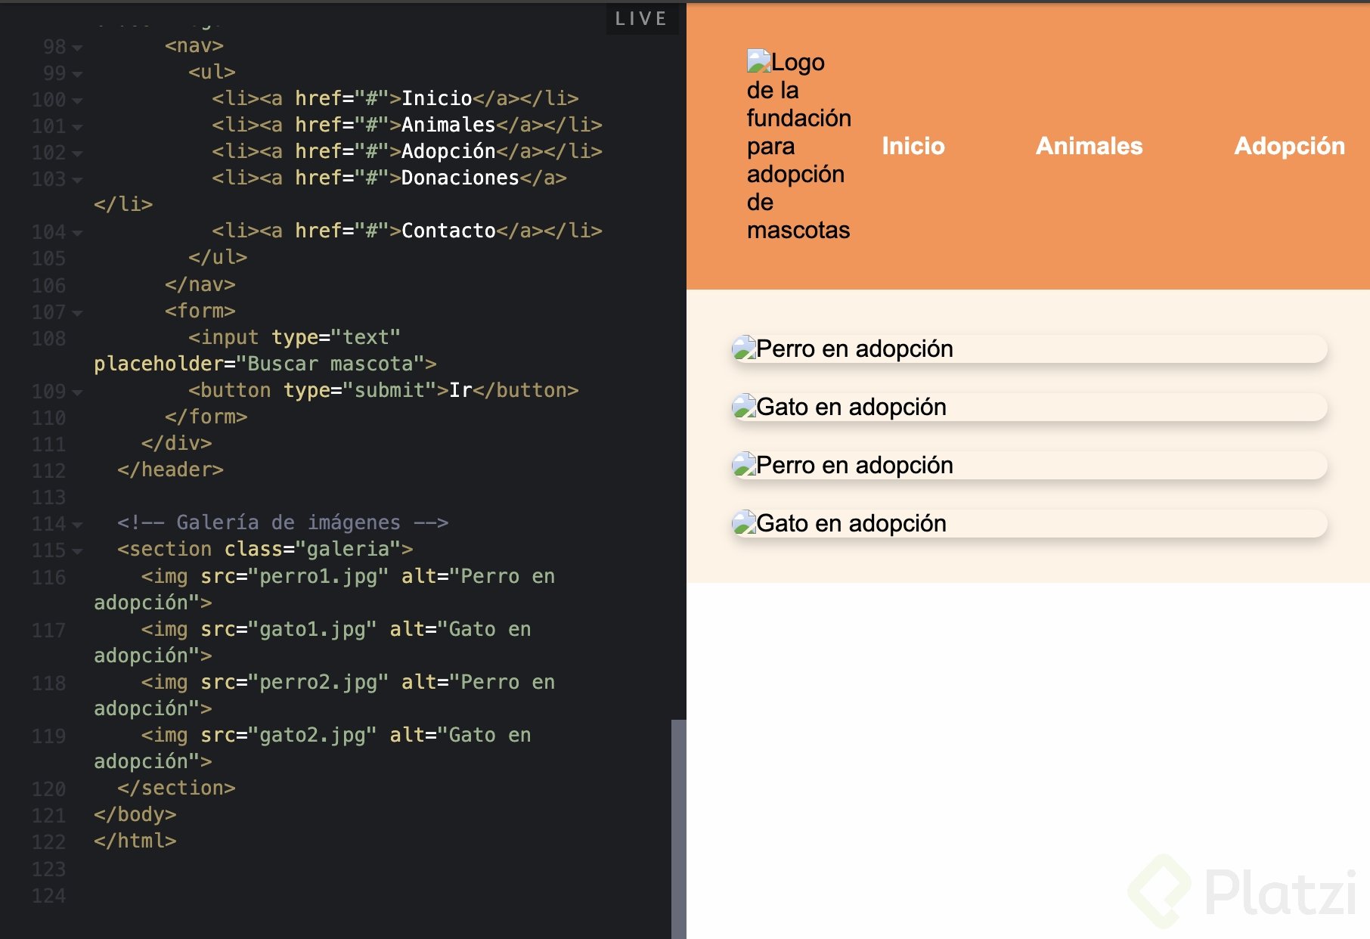Place cursor on 'Inicio' in code line 100
The height and width of the screenshot is (939, 1370).
pyautogui.click(x=436, y=98)
